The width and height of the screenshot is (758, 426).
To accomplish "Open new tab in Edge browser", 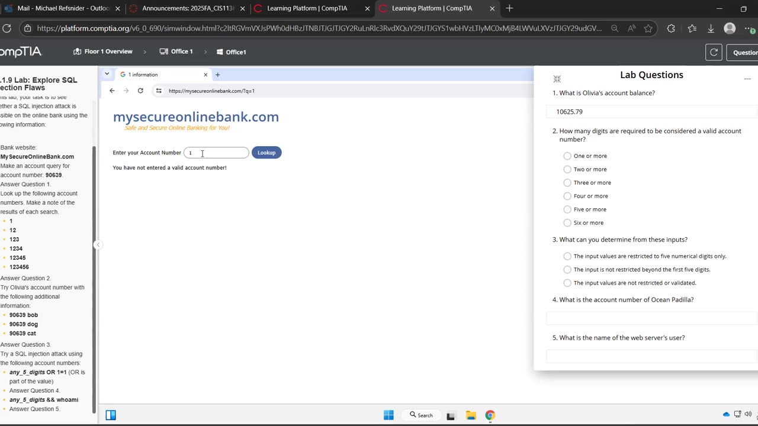I will [509, 8].
